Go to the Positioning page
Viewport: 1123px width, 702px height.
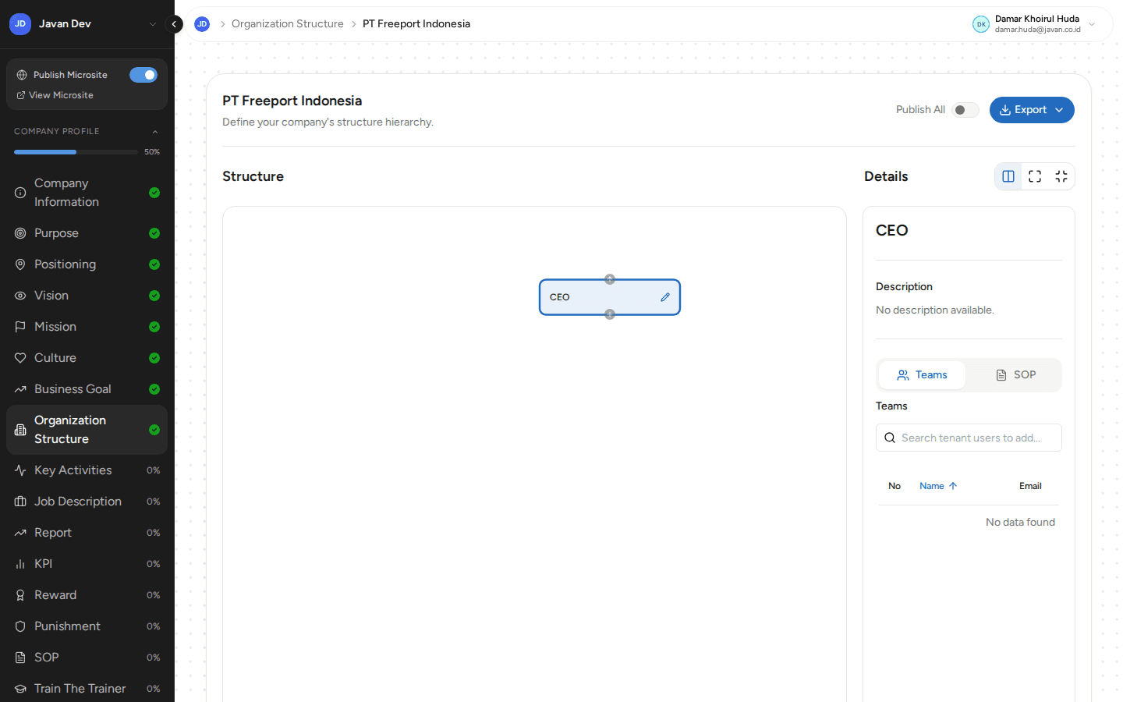(x=87, y=264)
